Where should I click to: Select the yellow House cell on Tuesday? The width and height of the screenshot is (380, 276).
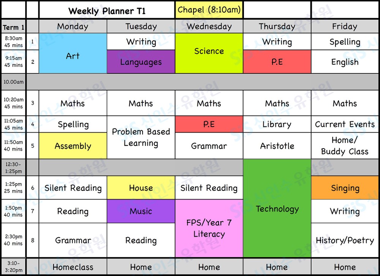click(x=141, y=188)
